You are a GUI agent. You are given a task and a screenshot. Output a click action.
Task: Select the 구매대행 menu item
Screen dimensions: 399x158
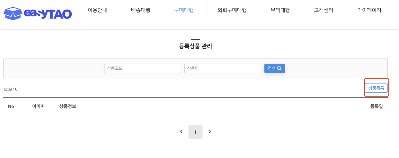tap(184, 10)
